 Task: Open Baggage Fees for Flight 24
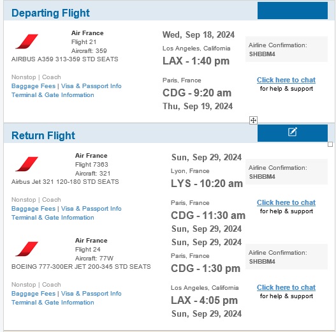[x=33, y=294]
